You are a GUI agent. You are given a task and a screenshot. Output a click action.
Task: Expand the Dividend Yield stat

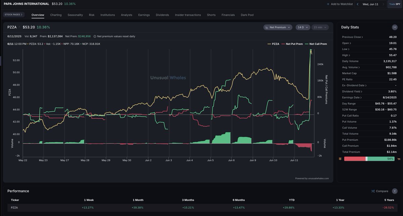click(352, 91)
